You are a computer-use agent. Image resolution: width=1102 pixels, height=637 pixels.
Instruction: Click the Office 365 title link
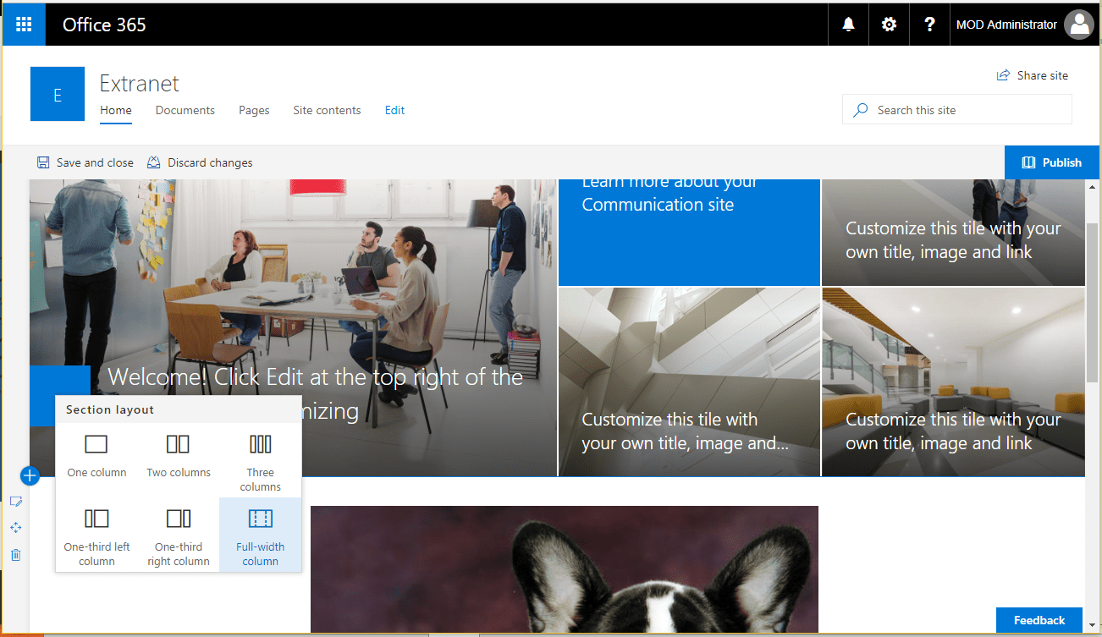click(x=104, y=25)
